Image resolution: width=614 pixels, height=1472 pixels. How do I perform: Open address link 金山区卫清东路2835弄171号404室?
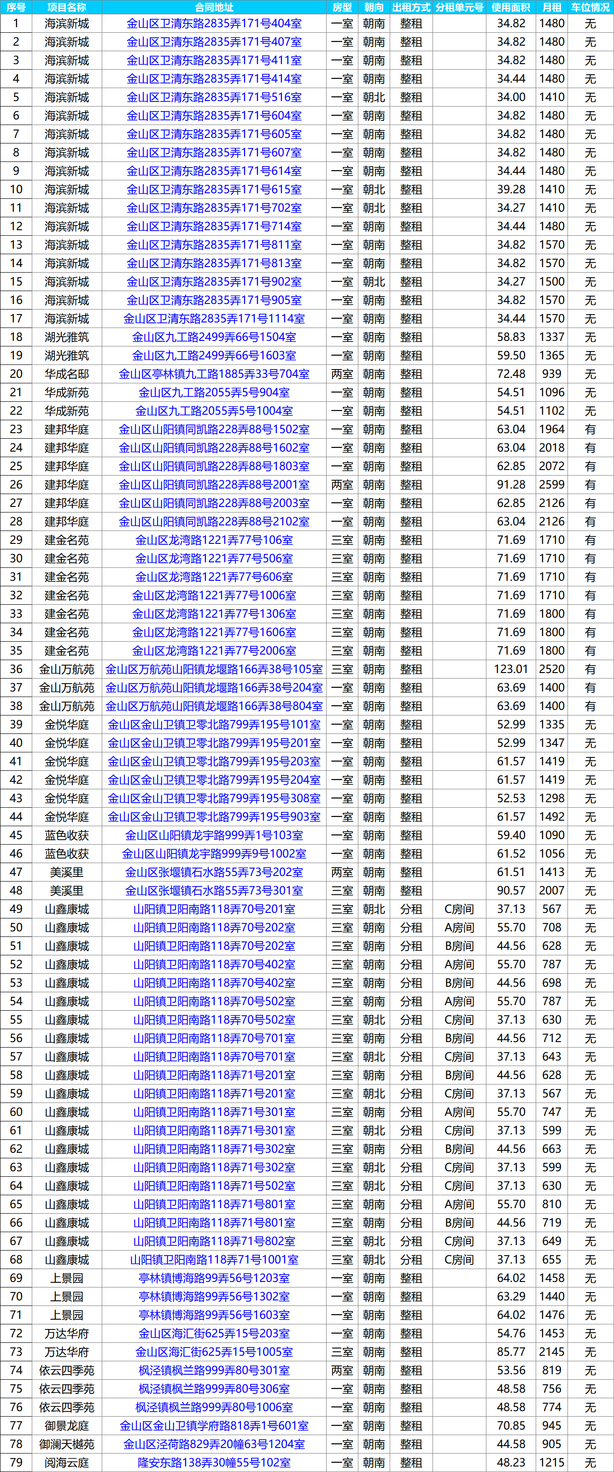pyautogui.click(x=214, y=24)
